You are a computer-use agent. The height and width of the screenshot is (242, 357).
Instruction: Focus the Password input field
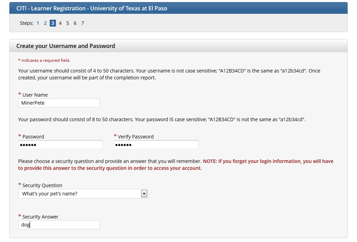pos(60,145)
